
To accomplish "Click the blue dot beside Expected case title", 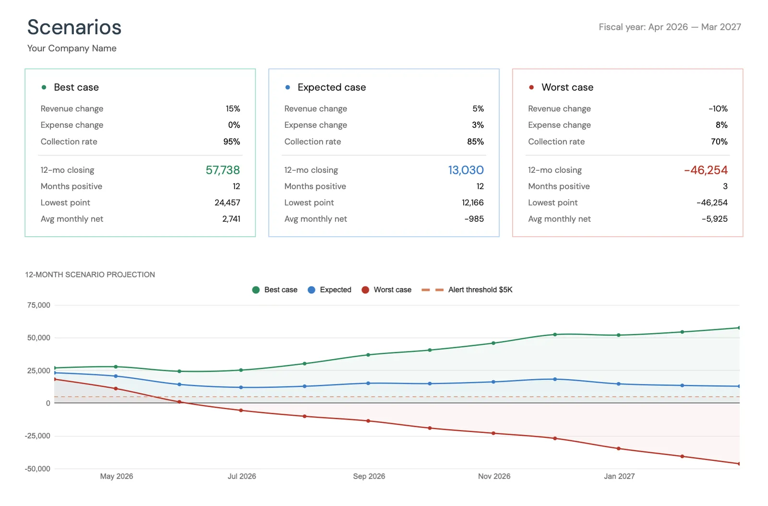I will (288, 87).
